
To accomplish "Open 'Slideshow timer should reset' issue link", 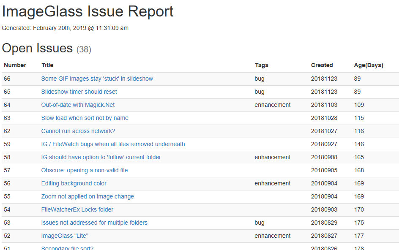I will click(79, 92).
